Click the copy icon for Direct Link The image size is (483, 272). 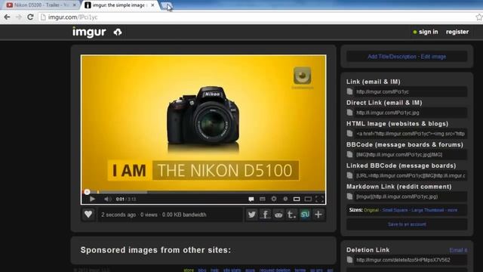[x=349, y=113]
